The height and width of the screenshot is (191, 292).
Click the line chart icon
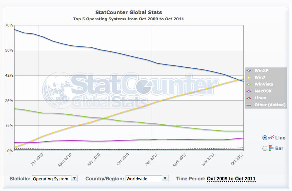point(271,137)
